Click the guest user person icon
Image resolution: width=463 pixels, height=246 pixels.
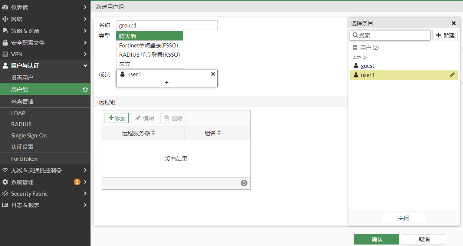(356, 66)
